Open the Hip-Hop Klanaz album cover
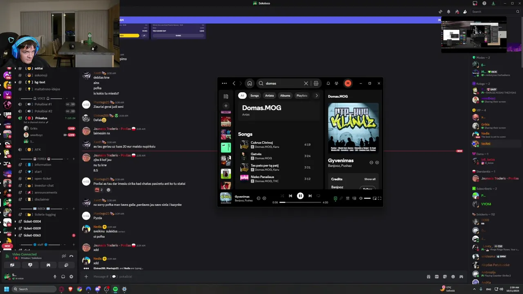 353,128
